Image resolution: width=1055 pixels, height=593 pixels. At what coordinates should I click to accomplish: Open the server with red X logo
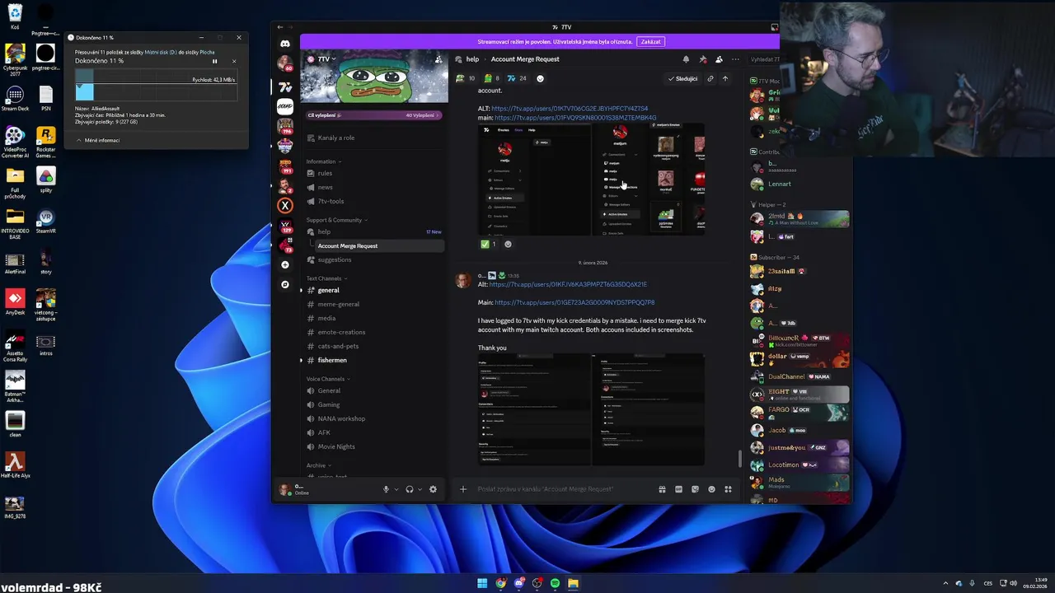coord(285,205)
